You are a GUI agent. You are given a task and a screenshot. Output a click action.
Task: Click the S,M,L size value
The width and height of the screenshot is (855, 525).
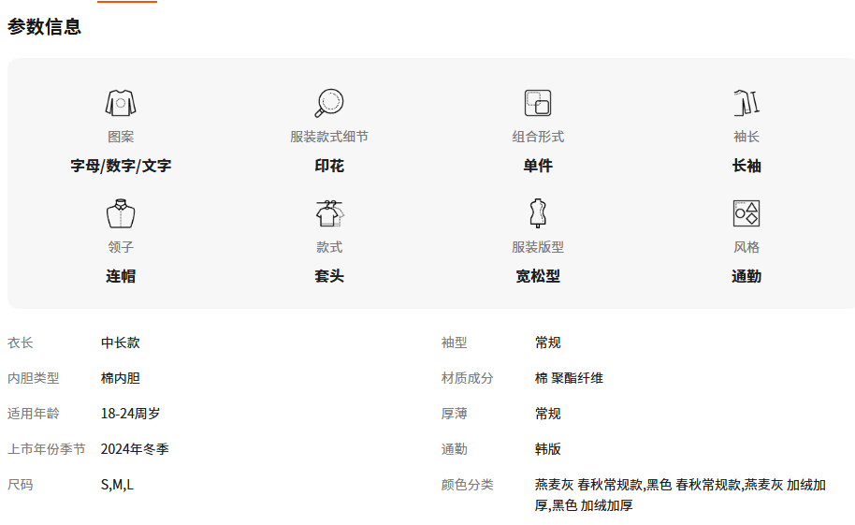pos(117,485)
